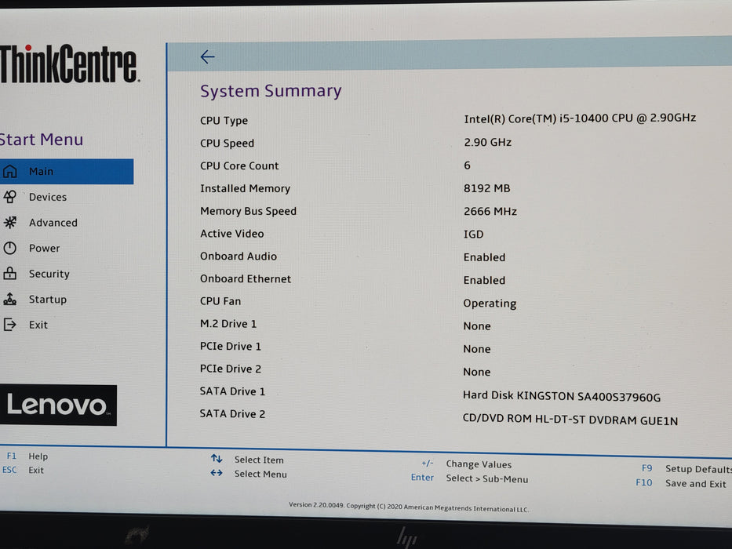
Task: Open the Main menu
Action: click(x=67, y=171)
